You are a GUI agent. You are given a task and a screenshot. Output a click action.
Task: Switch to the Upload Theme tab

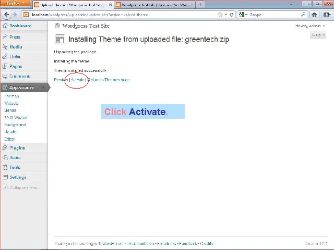pos(73,5)
